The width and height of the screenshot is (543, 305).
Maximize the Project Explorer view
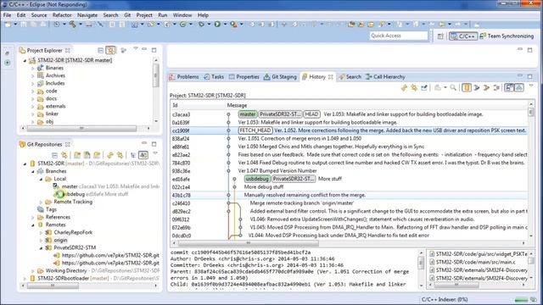154,50
